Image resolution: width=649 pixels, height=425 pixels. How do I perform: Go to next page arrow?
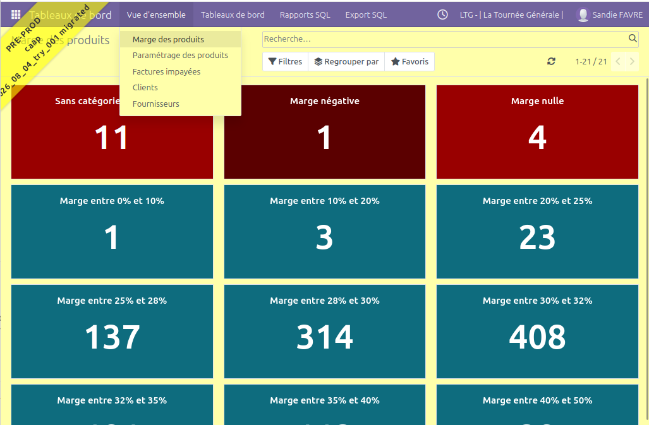pyautogui.click(x=632, y=62)
